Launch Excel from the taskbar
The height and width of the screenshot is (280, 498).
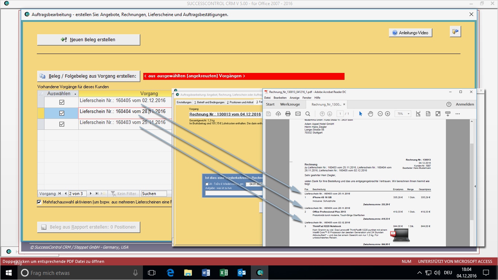(x=223, y=272)
